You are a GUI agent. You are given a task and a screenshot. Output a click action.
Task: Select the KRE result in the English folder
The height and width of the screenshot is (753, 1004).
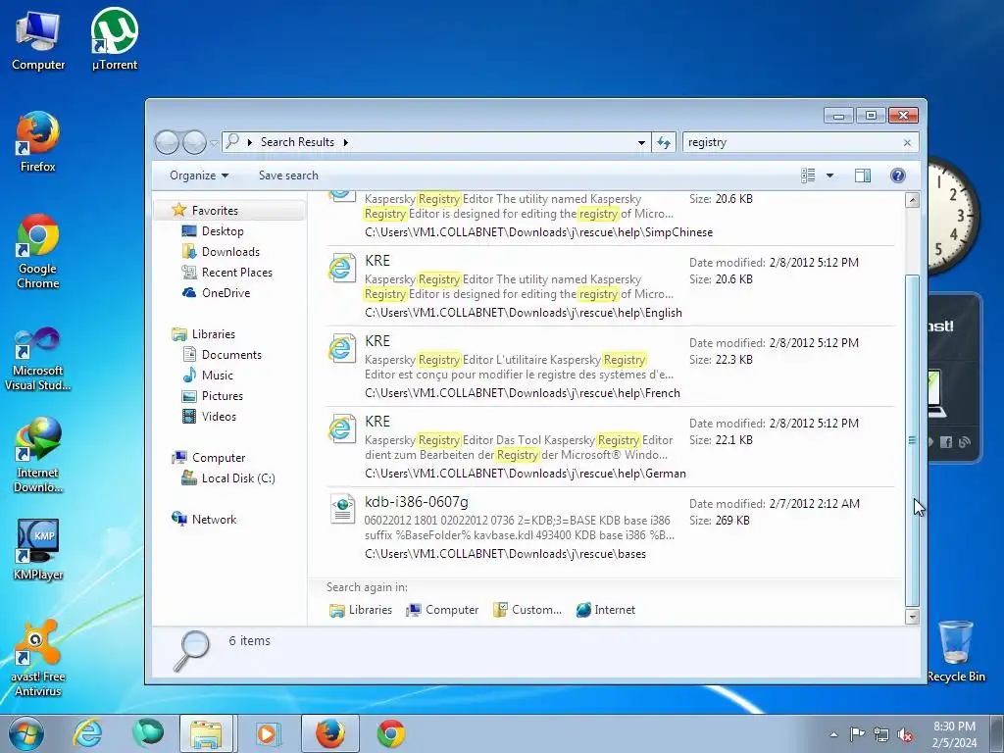point(610,286)
